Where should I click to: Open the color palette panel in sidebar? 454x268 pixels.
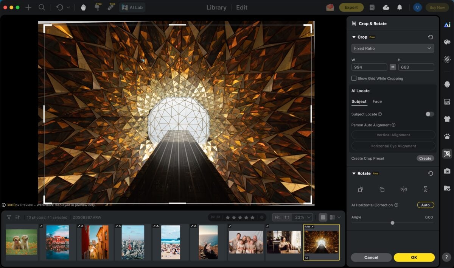[447, 42]
